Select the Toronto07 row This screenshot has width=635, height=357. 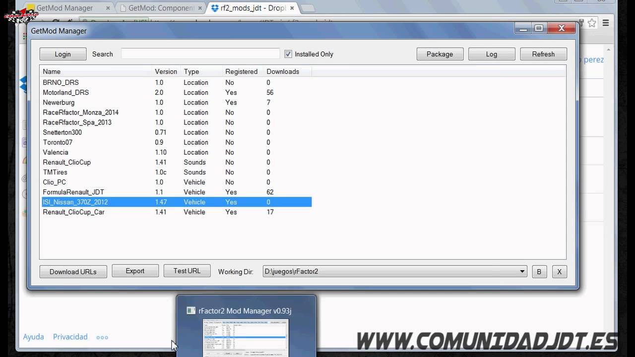click(176, 142)
